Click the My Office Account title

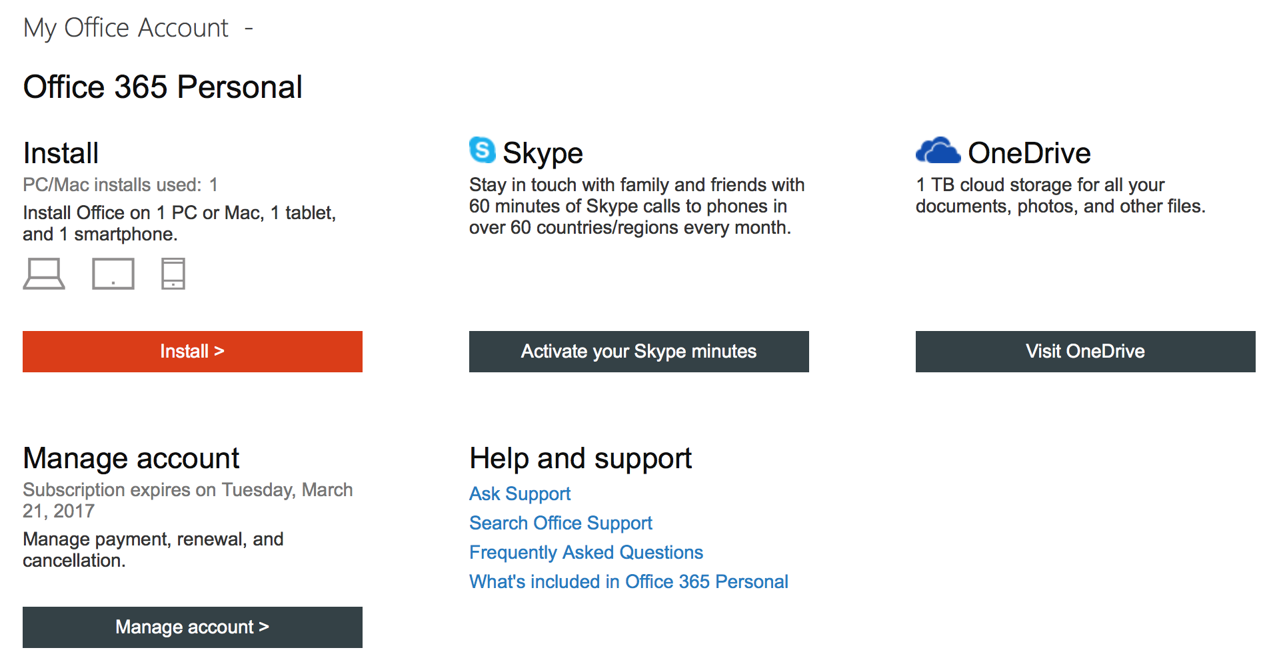point(126,28)
